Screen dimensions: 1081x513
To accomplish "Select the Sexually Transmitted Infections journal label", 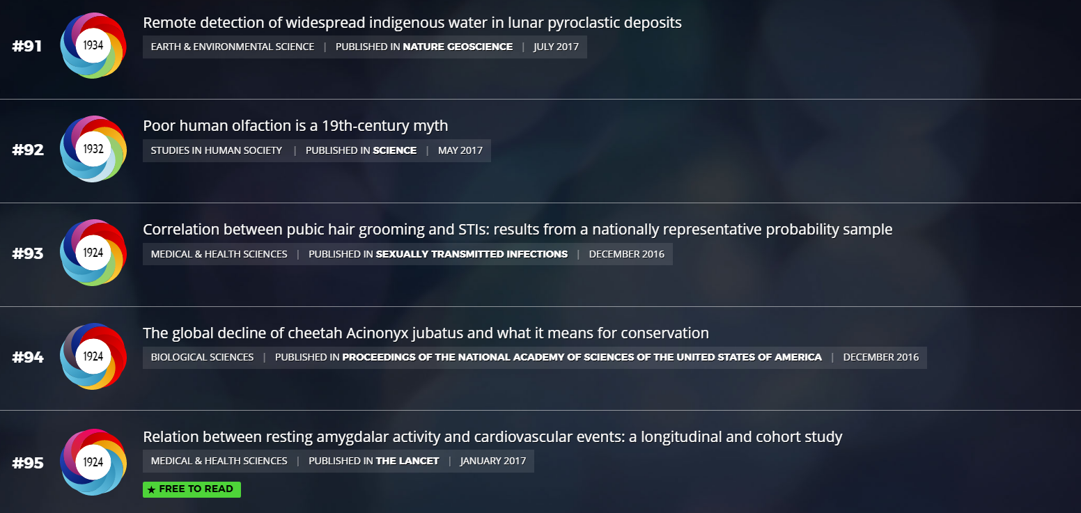I will [x=472, y=254].
